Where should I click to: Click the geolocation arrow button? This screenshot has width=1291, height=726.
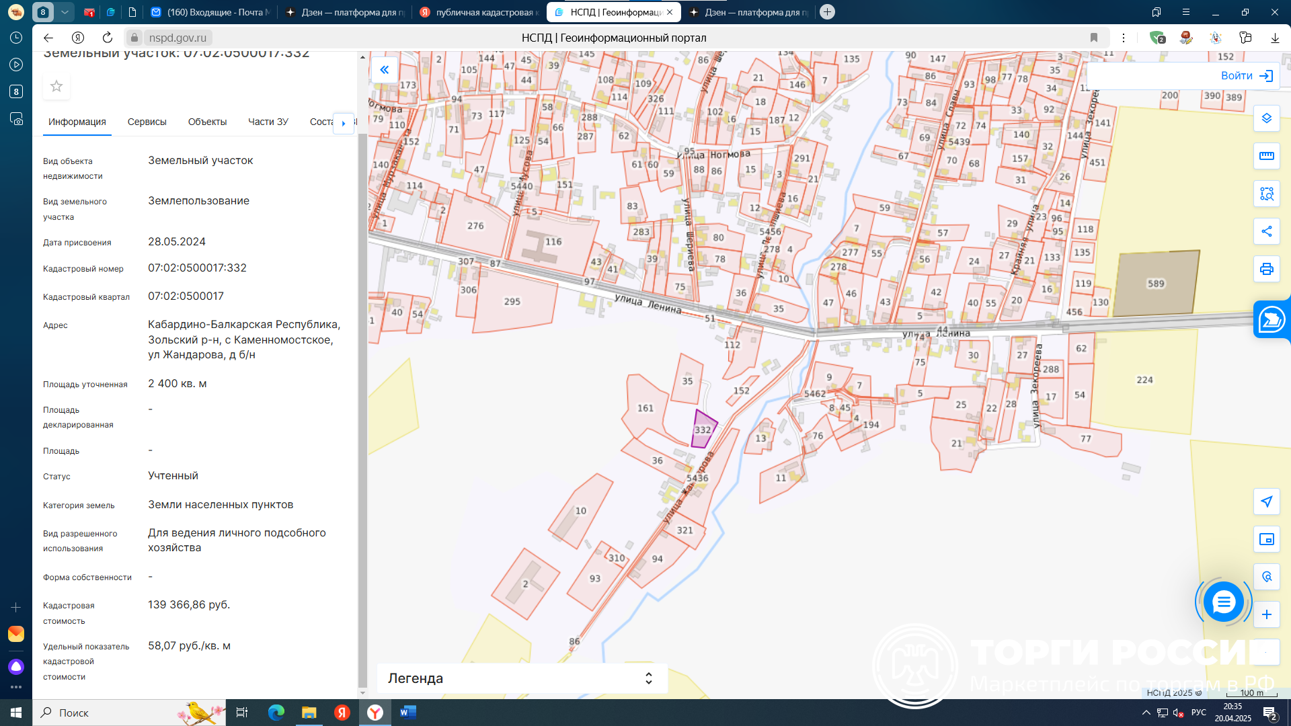pos(1267,501)
